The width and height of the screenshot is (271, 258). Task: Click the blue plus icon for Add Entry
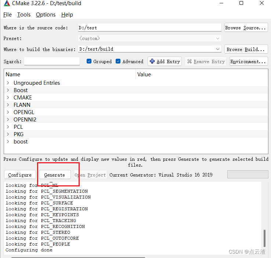tap(152, 61)
